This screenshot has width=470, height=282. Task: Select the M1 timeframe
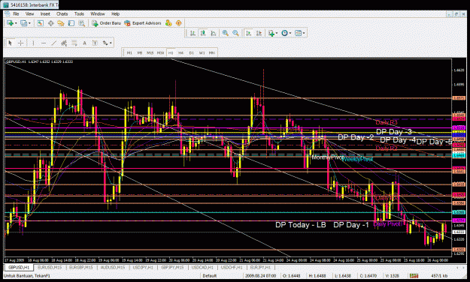(129, 53)
